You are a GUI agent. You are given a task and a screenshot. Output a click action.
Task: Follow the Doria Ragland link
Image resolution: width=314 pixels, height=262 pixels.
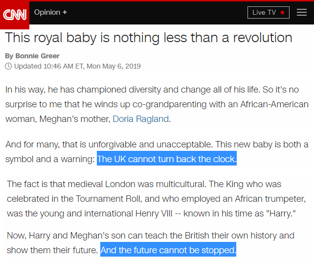(x=141, y=119)
